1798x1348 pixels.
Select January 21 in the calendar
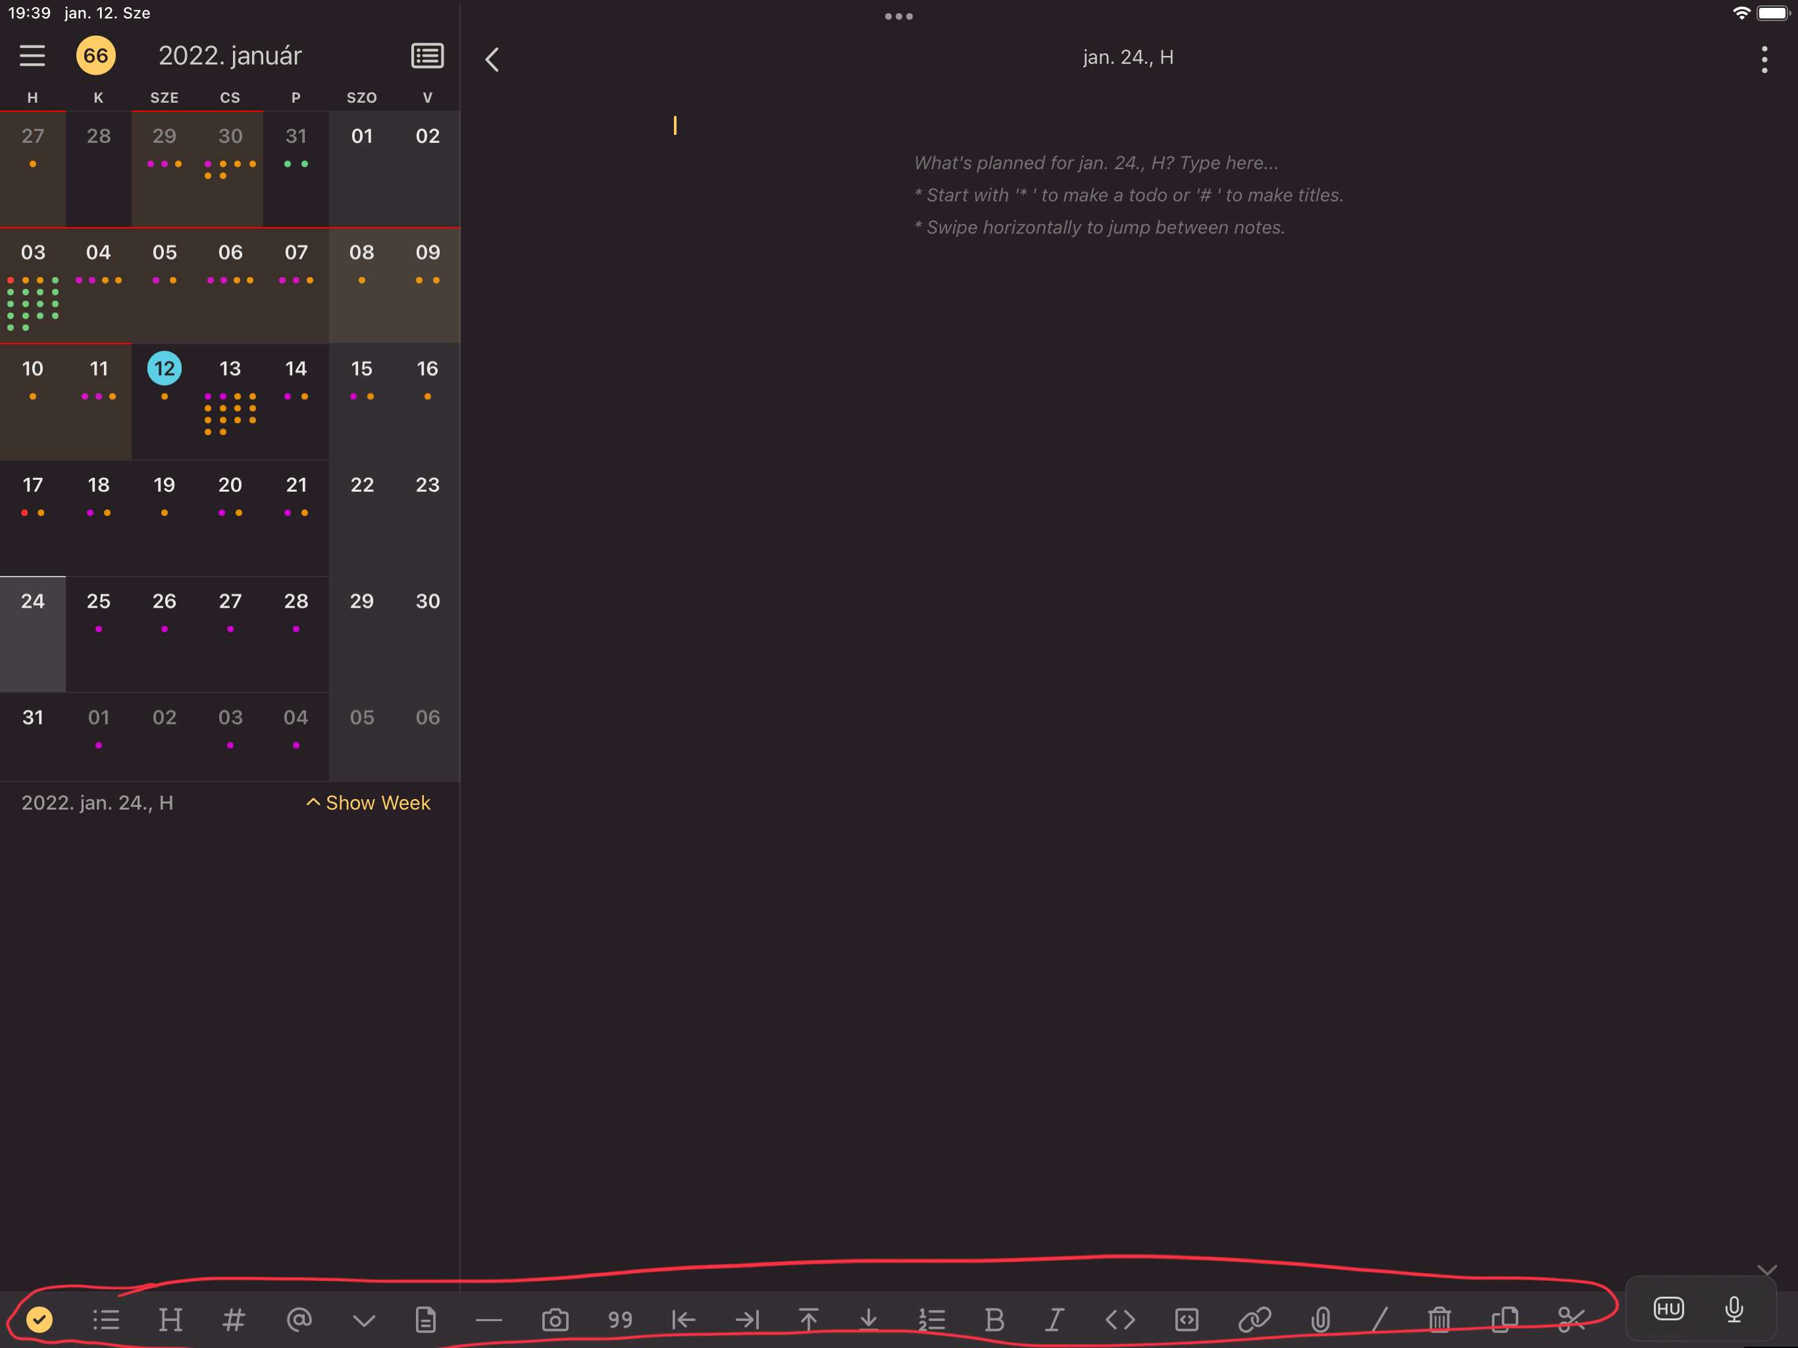296,517
